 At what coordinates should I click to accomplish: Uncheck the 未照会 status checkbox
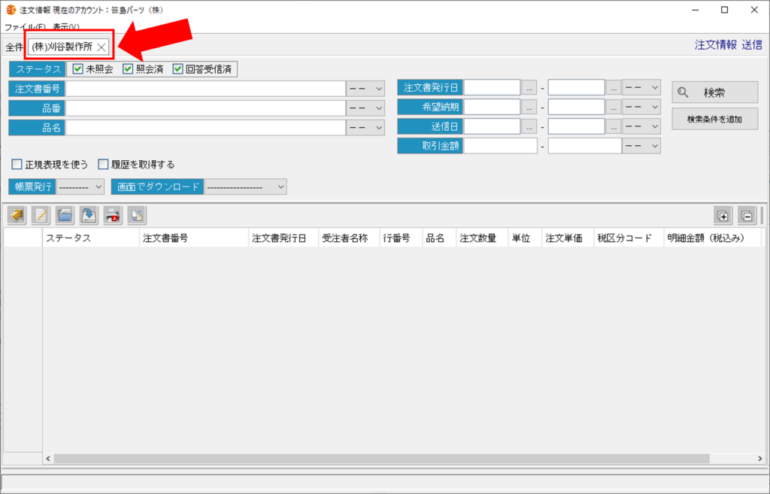77,69
